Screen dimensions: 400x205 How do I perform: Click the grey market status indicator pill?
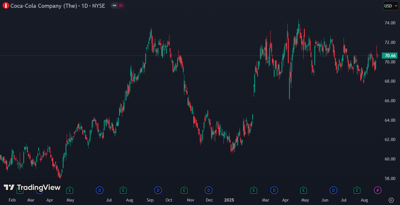pos(114,6)
